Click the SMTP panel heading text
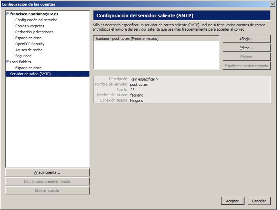 (x=145, y=15)
